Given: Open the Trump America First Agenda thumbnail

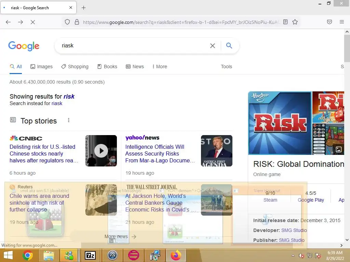Looking at the screenshot, I should (216, 151).
